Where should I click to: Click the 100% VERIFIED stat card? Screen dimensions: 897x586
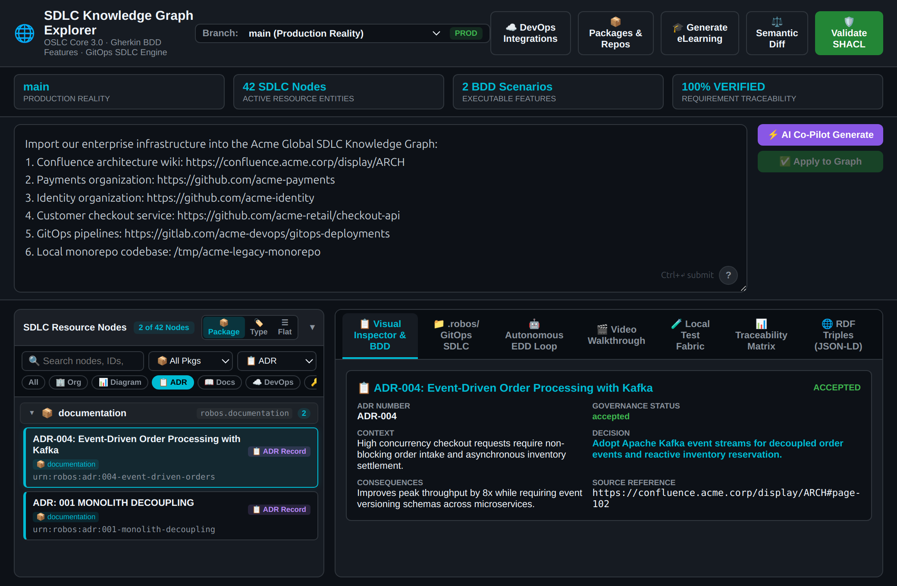(x=778, y=92)
